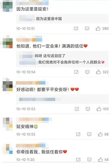
Task: Share the comment posted at 10-10 10:51
Action: 76,28
